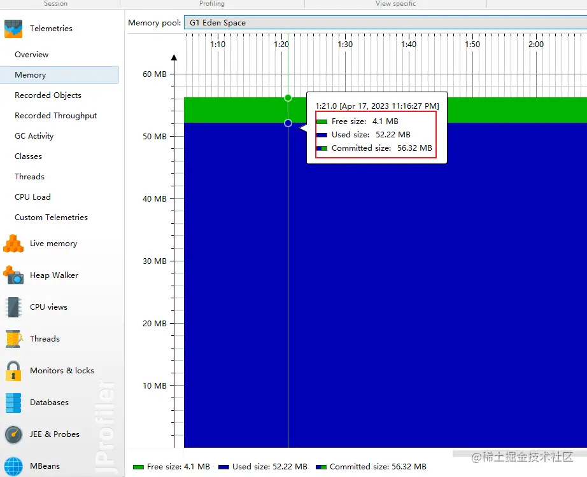This screenshot has height=477, width=587.
Task: Open the Memory pool selector showing G1 Eden Space
Action: click(382, 22)
